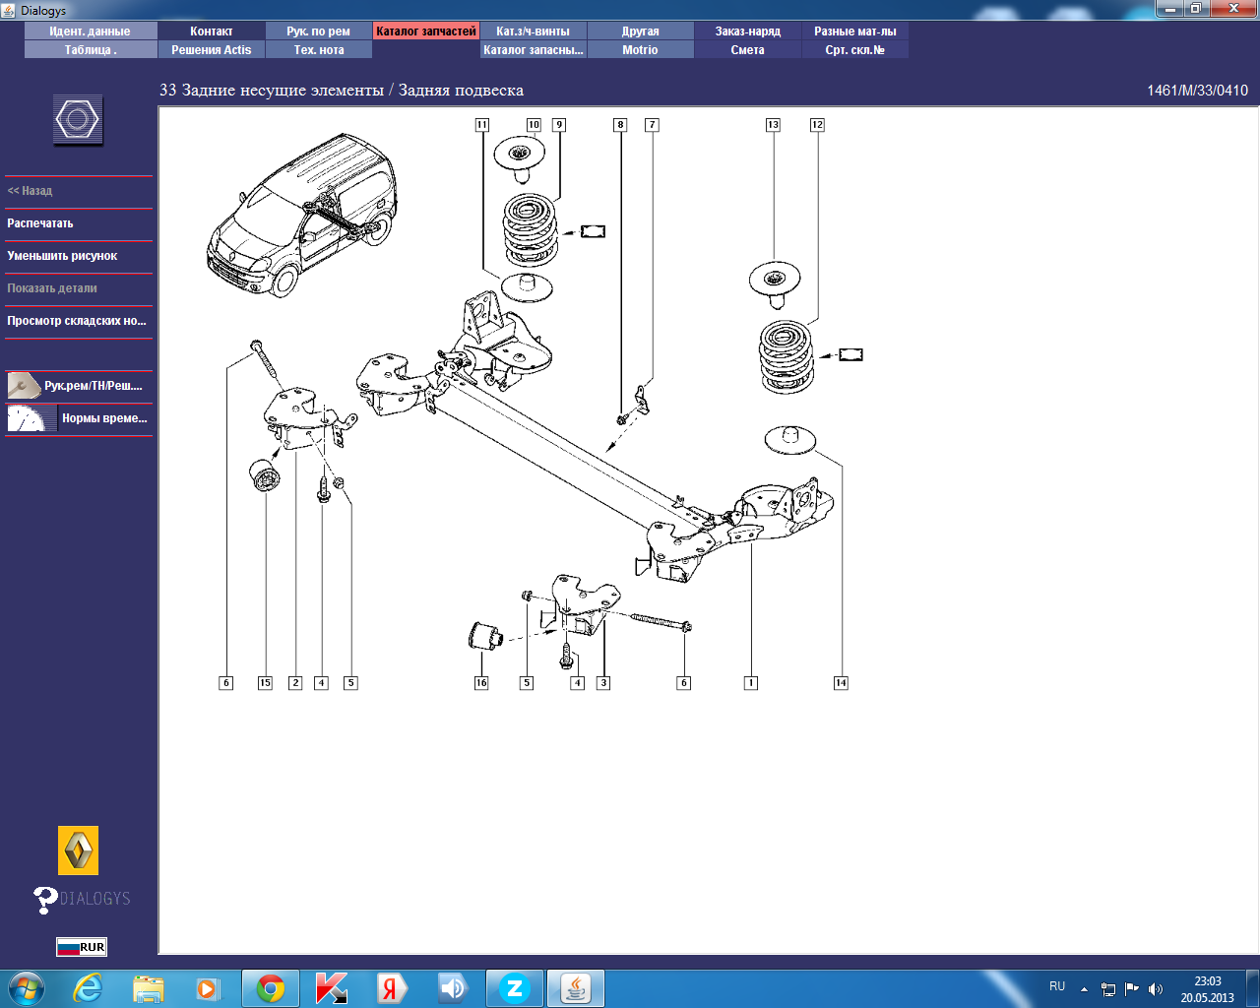Screen dimensions: 1260x1008
Task: Select part label 14 lower spring seat
Action: point(841,682)
